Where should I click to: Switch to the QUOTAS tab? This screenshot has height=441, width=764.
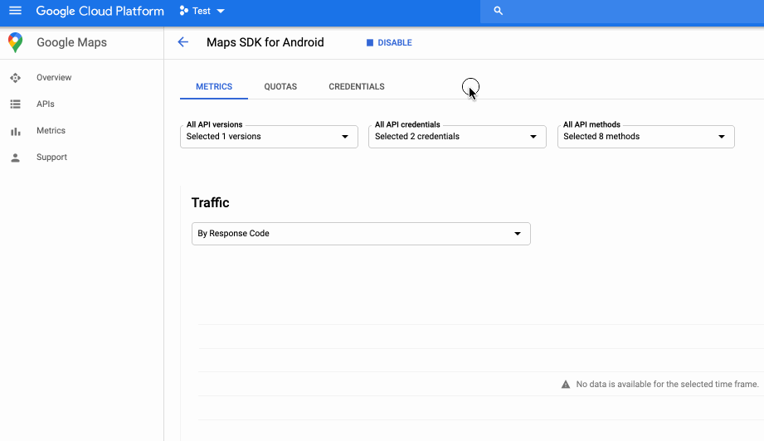[x=280, y=87]
